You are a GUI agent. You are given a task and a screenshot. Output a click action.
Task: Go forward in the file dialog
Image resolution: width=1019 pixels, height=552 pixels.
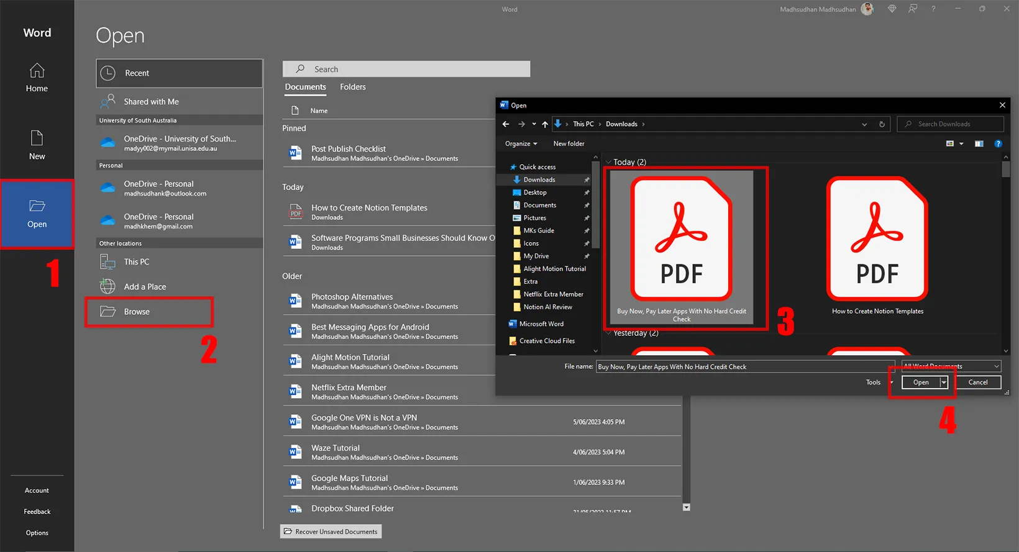click(521, 124)
